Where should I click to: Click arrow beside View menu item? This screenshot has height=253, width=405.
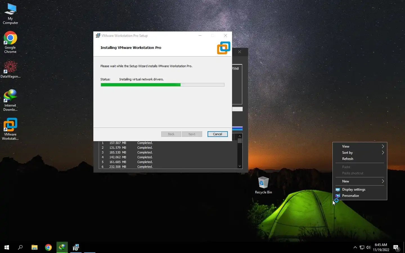(383, 146)
